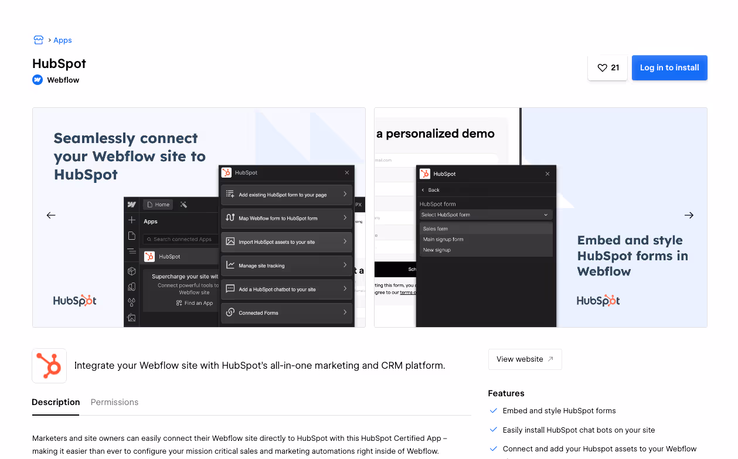Click the Home tab in Webflow designer screenshot
The width and height of the screenshot is (738, 459).
158,205
